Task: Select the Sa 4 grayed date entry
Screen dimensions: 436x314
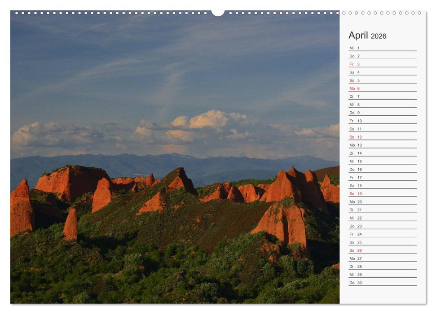Action: 355,72
